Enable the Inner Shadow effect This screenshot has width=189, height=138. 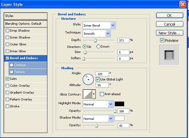(x=7, y=37)
